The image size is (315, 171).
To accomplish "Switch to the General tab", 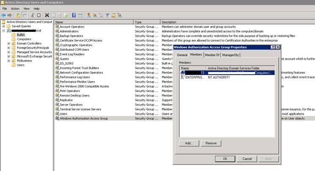I will 182,55.
